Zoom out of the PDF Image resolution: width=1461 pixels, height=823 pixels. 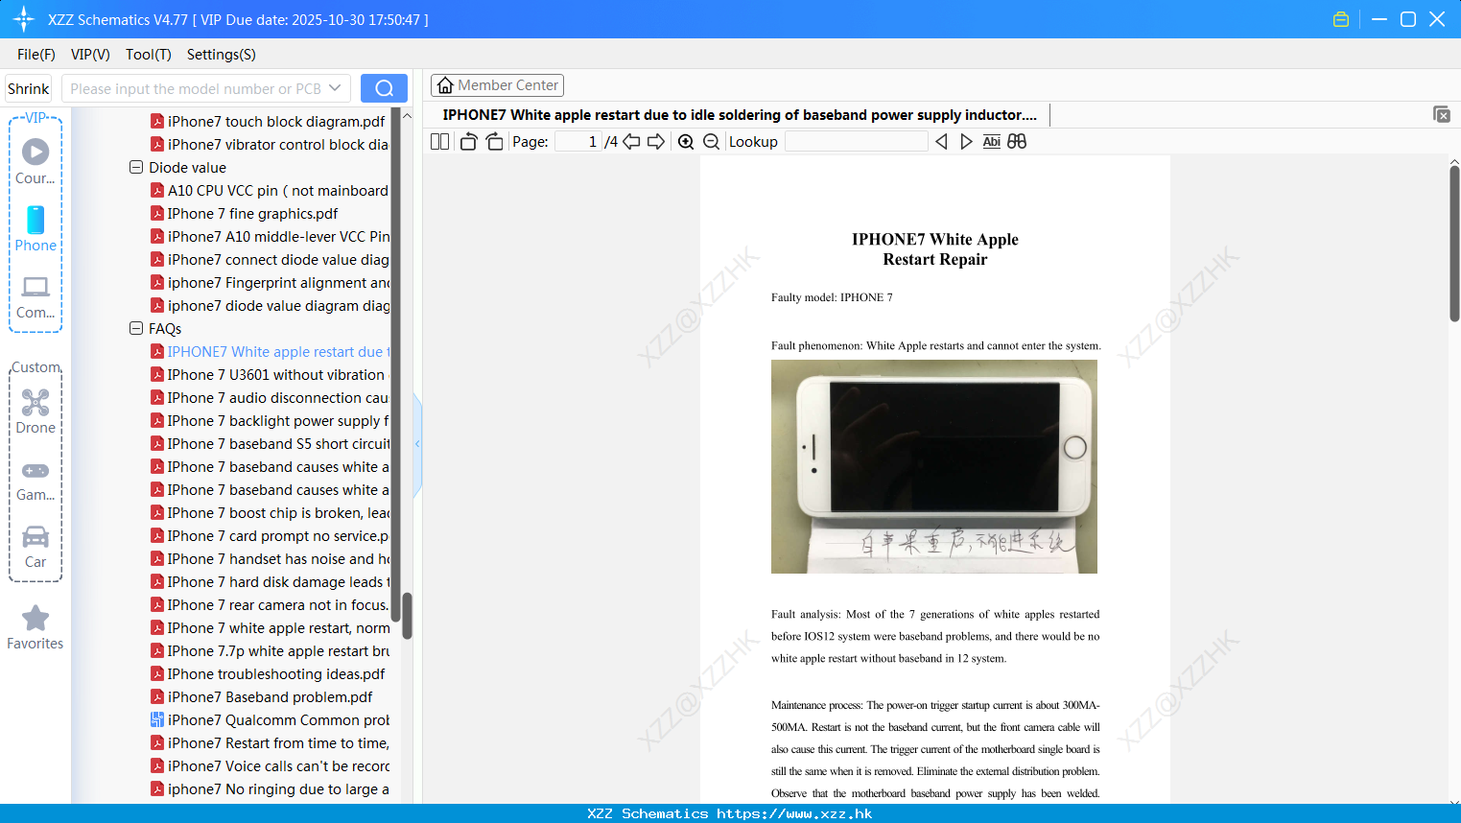point(711,142)
